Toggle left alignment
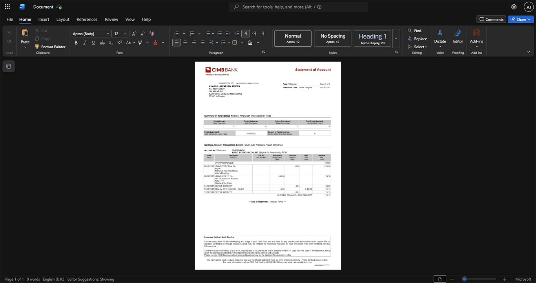The image size is (536, 283). click(x=177, y=43)
